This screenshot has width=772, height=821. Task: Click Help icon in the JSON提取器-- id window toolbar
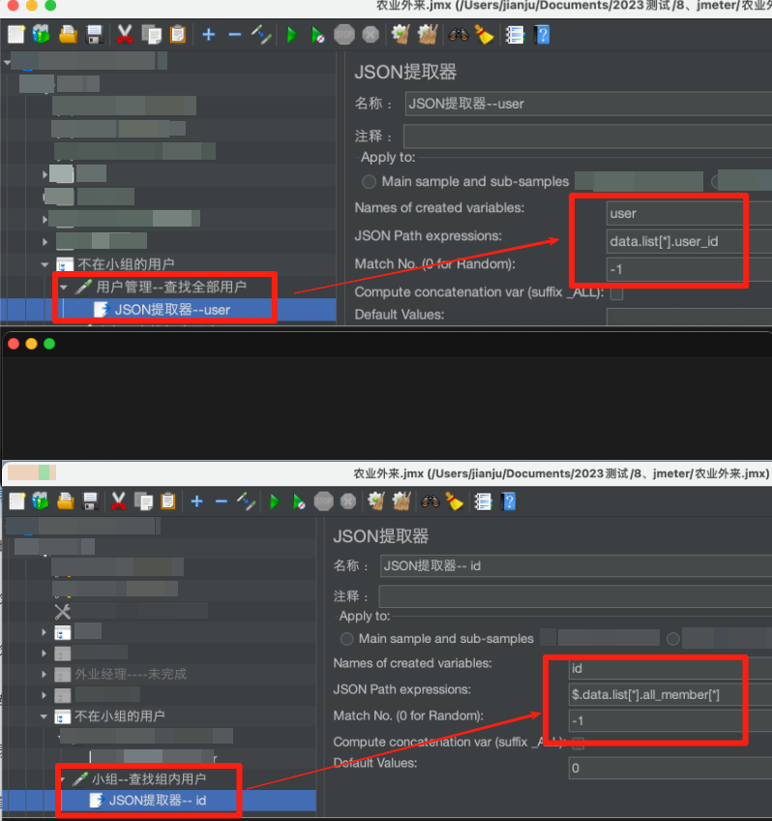[509, 502]
